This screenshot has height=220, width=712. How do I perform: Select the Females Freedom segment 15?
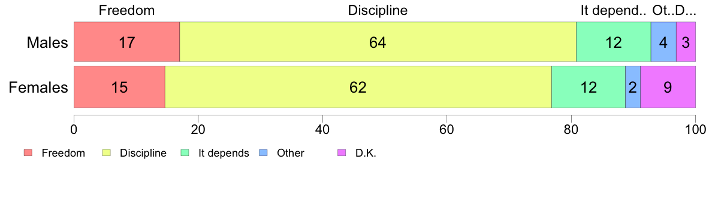[119, 87]
